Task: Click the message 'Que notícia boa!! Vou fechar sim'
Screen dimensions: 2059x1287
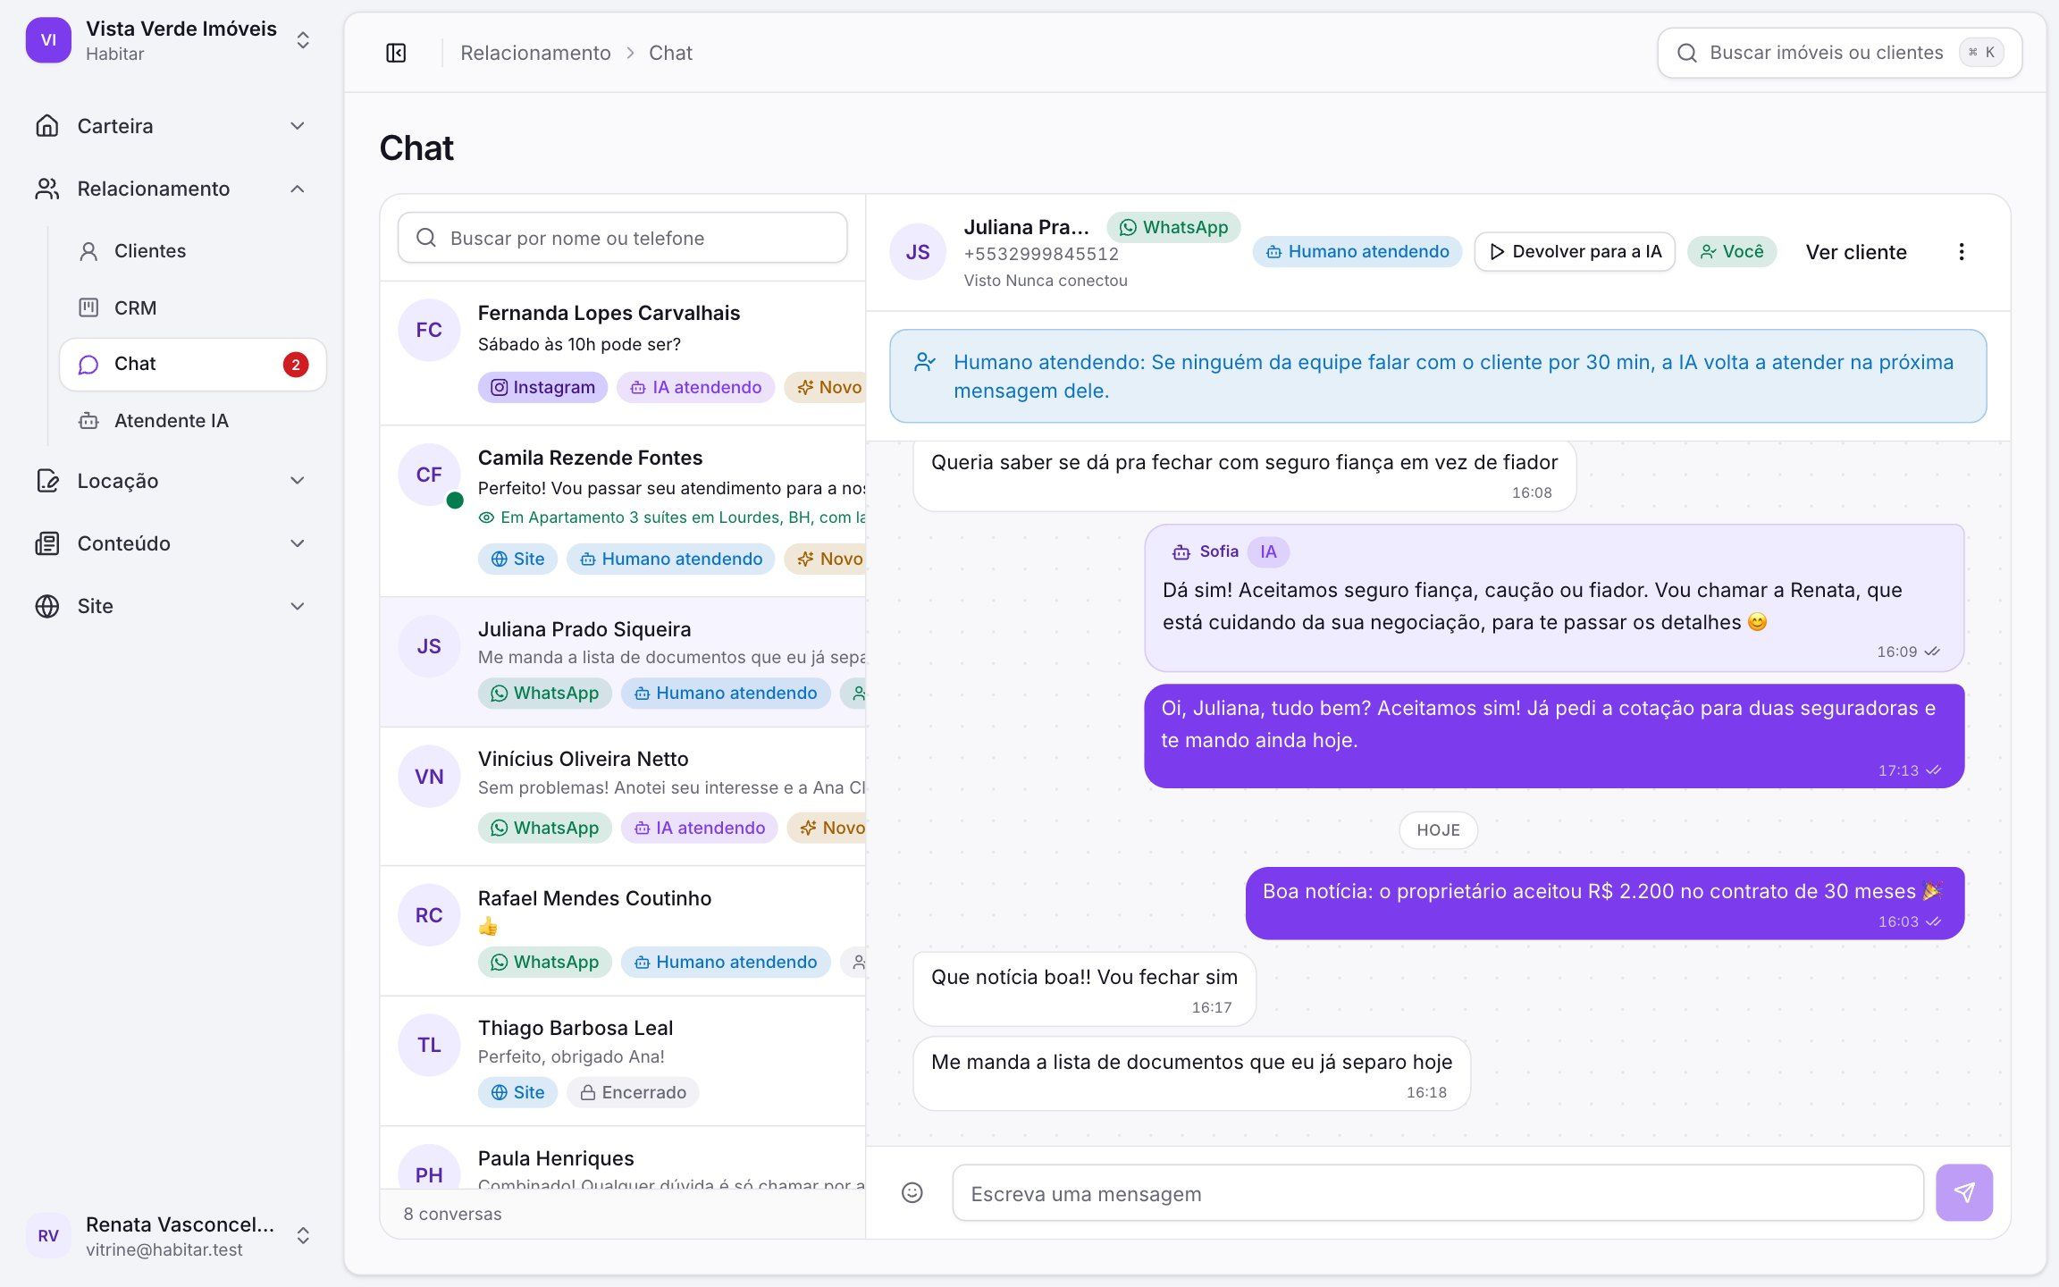Action: coord(1084,988)
